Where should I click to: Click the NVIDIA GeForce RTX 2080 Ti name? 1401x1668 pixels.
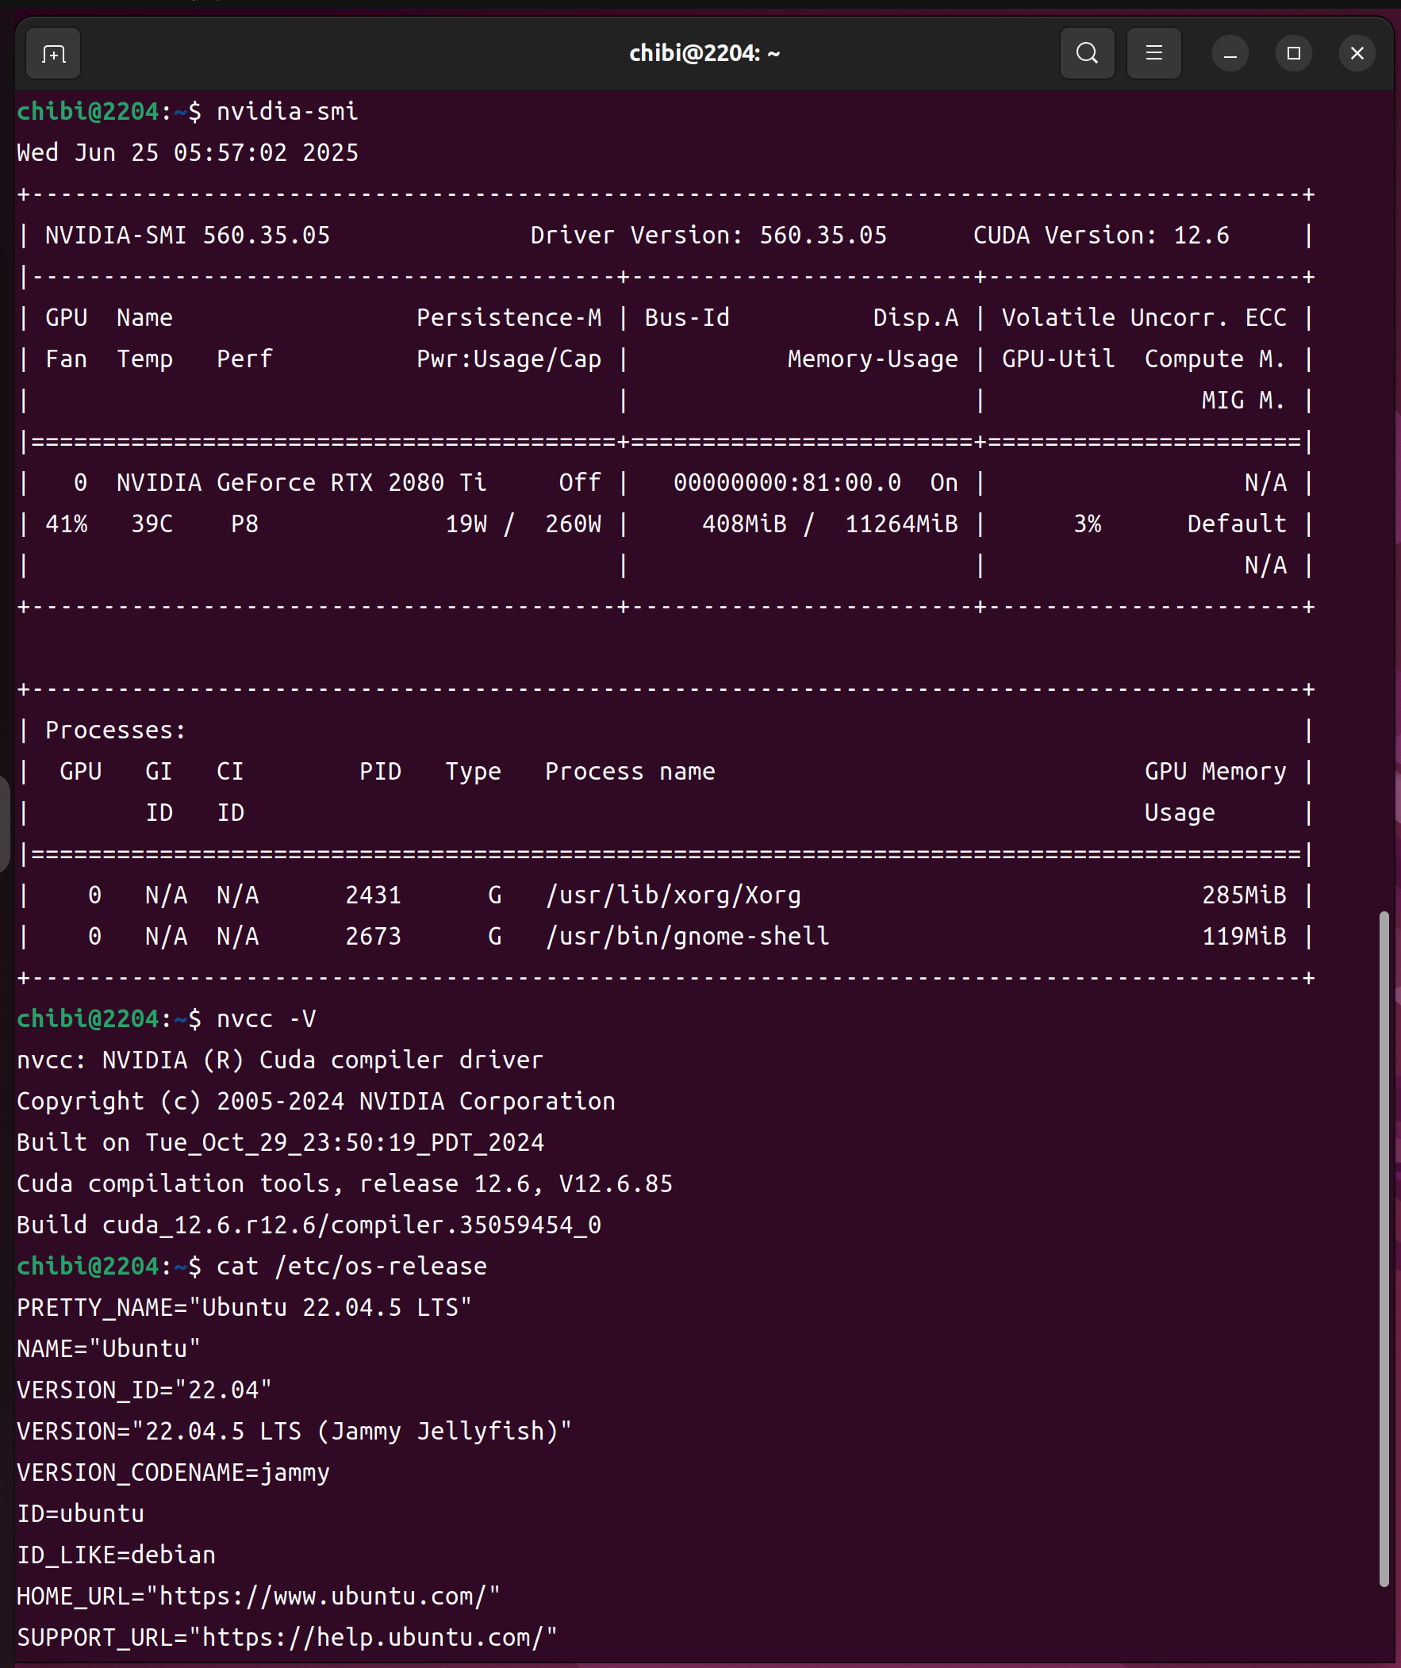click(x=301, y=483)
